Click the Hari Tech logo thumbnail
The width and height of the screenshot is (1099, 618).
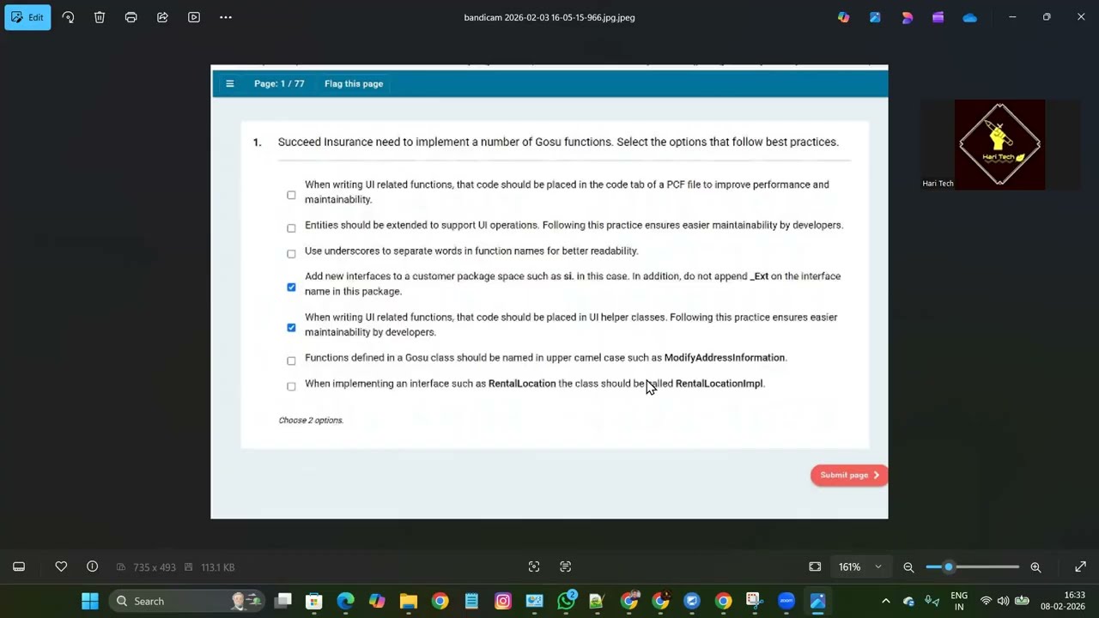[999, 144]
